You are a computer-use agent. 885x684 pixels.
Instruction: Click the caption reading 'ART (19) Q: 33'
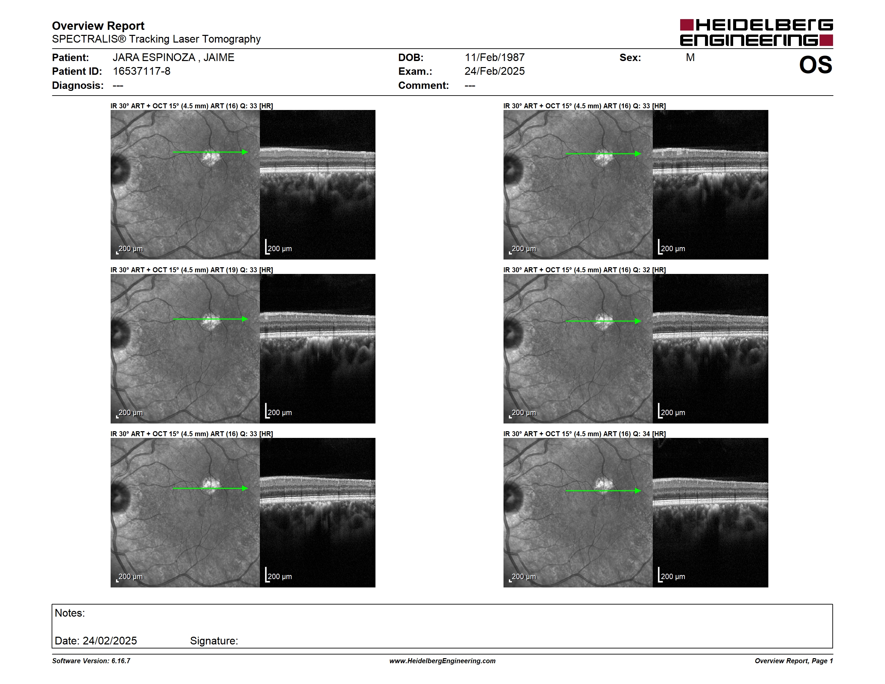point(192,270)
